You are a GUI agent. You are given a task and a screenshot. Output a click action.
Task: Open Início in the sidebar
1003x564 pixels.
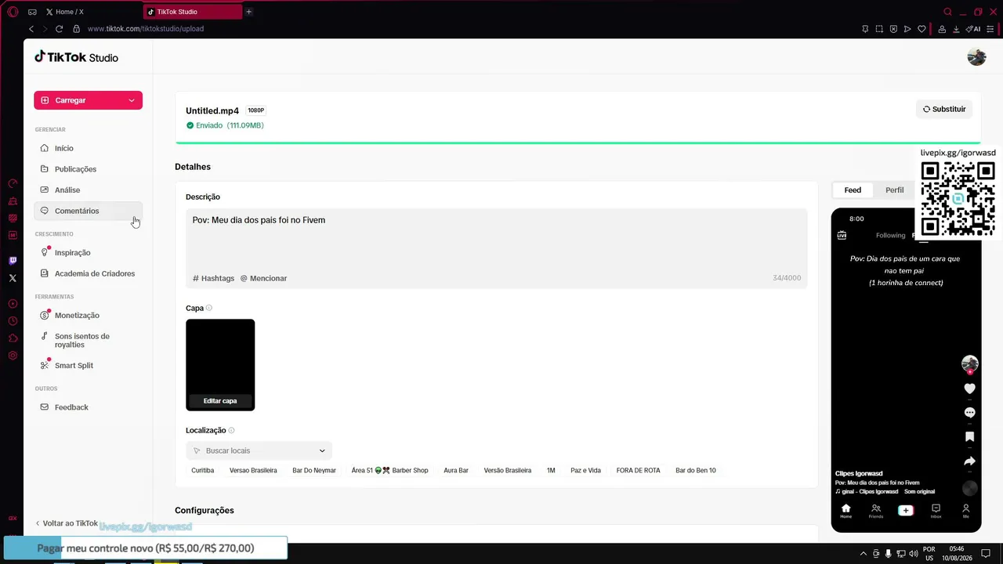88,148
